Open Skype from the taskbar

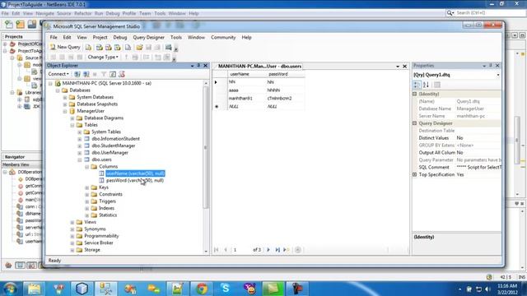pos(225,289)
